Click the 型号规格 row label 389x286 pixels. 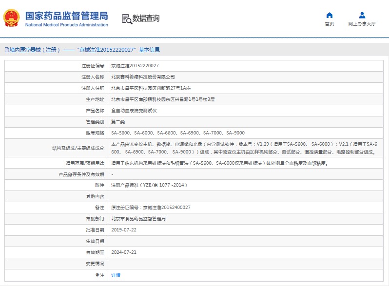point(95,133)
